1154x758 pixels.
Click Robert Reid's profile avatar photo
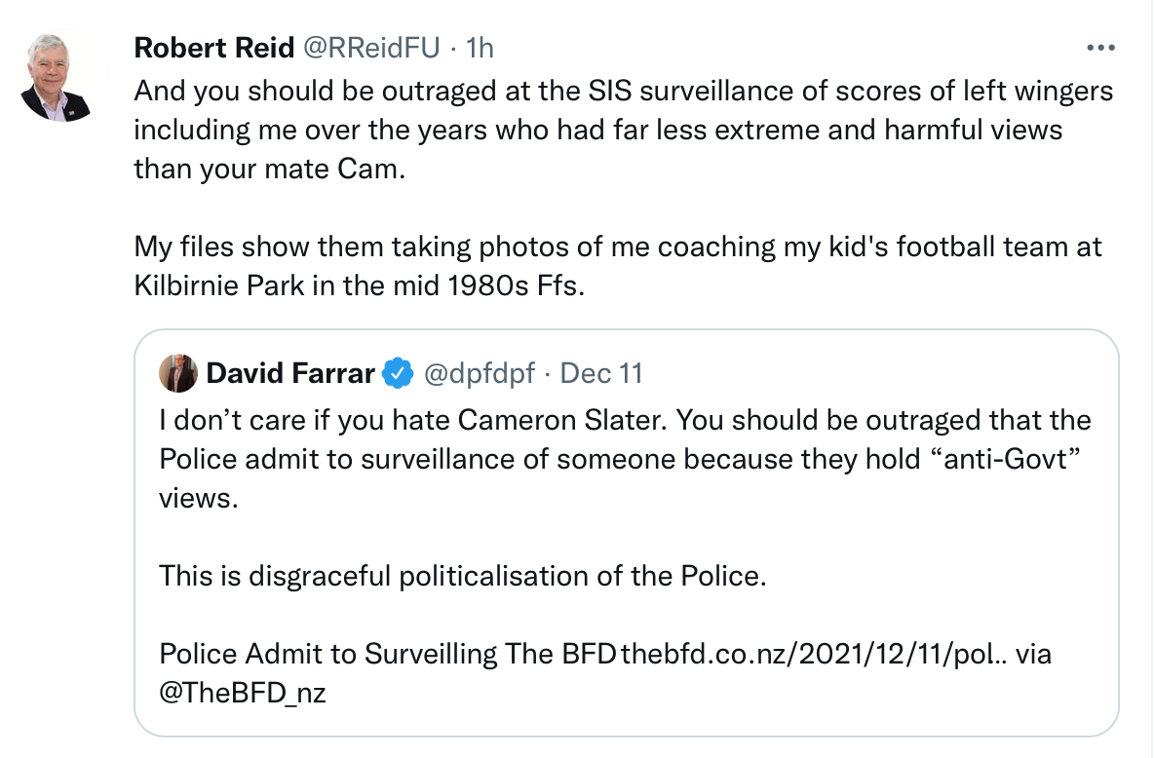[x=56, y=78]
